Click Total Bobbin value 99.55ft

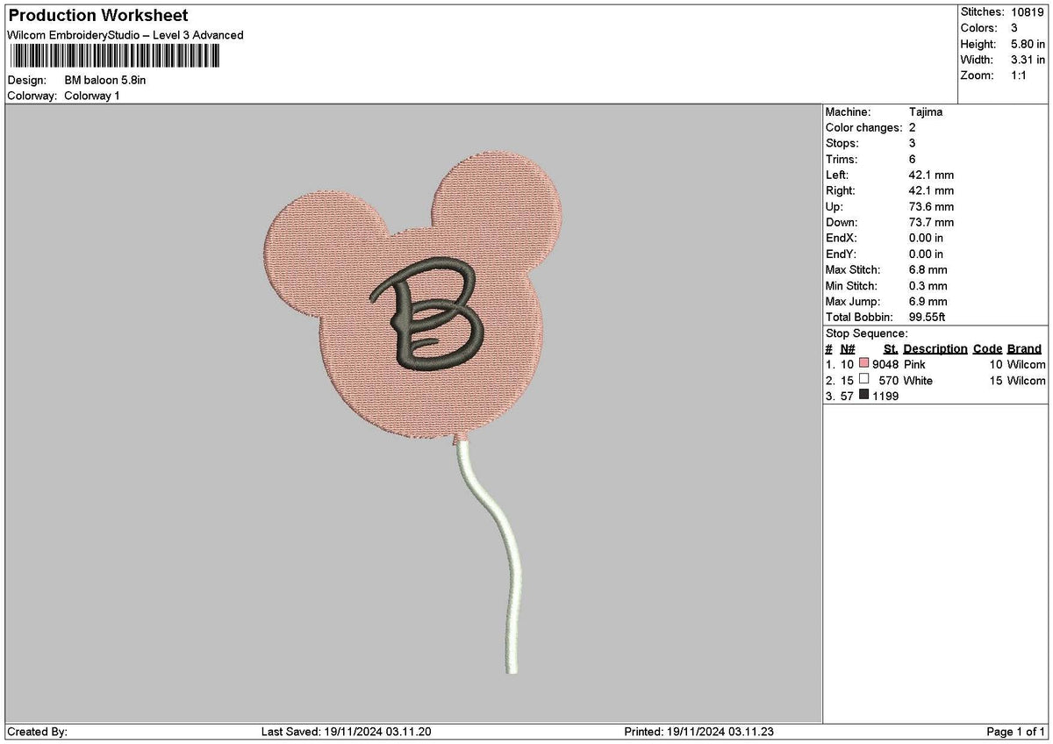pyautogui.click(x=928, y=318)
